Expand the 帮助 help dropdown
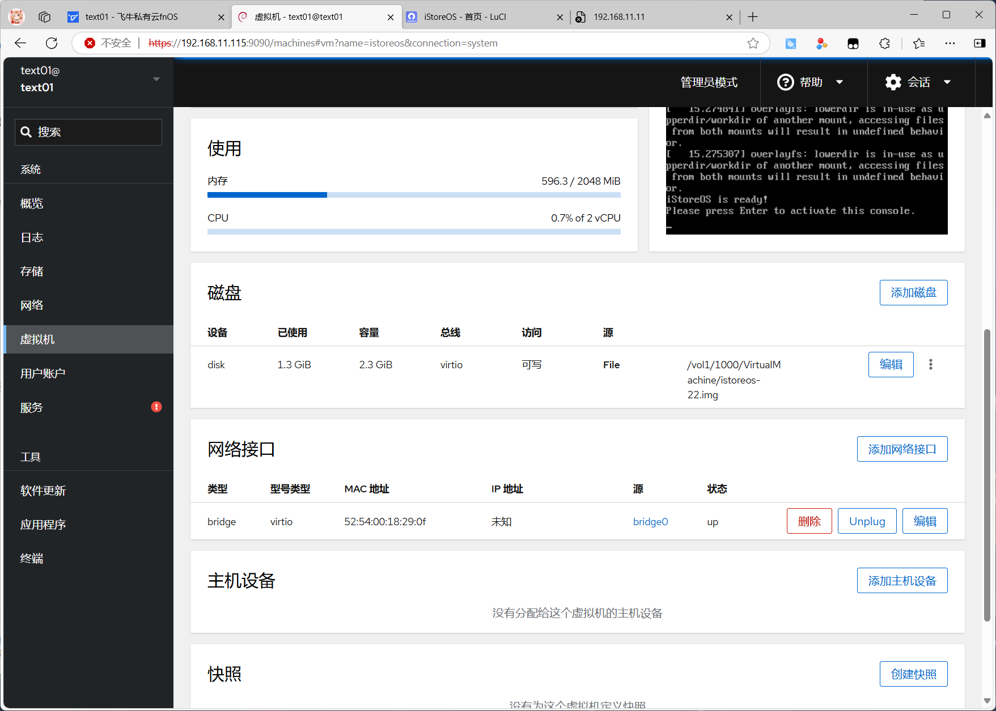 tap(810, 82)
